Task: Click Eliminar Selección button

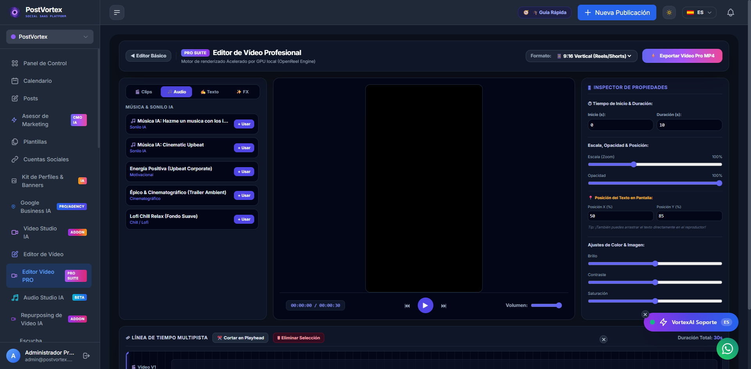Action: (298, 338)
